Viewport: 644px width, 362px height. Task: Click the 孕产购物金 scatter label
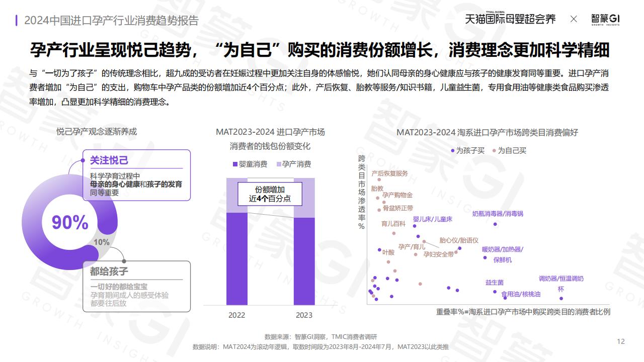point(397,195)
